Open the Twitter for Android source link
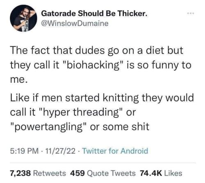Screen dimensions: 205x183 coord(116,151)
